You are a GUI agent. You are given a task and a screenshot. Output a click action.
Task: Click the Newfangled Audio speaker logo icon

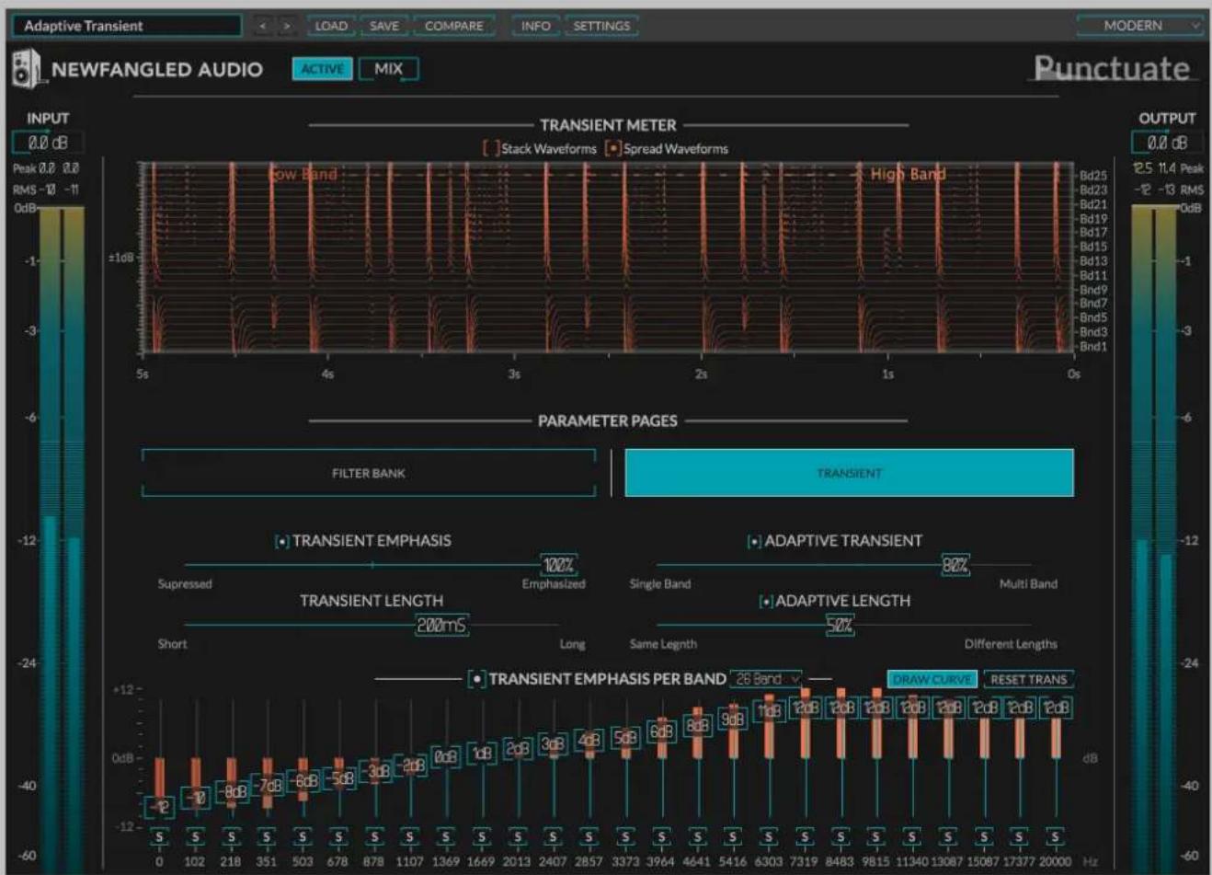(27, 69)
